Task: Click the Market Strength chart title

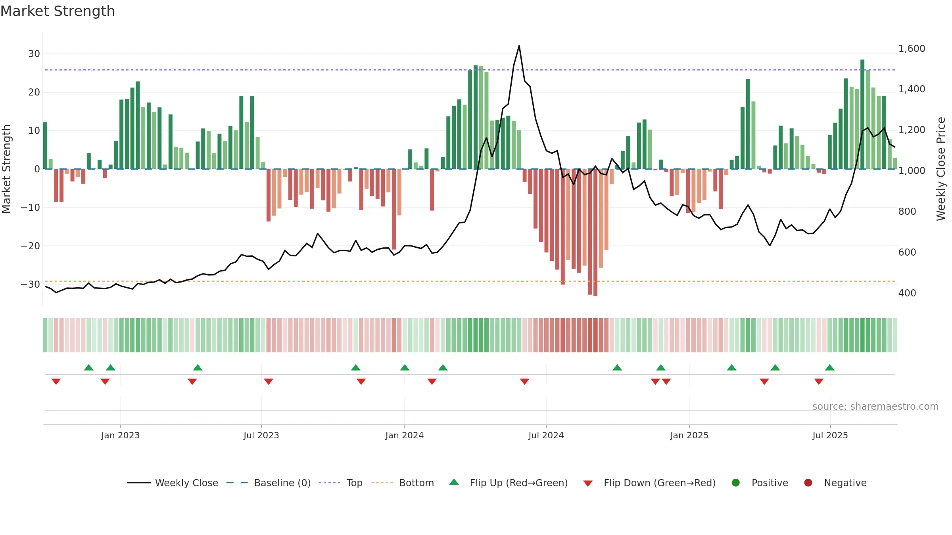Action: click(x=58, y=11)
